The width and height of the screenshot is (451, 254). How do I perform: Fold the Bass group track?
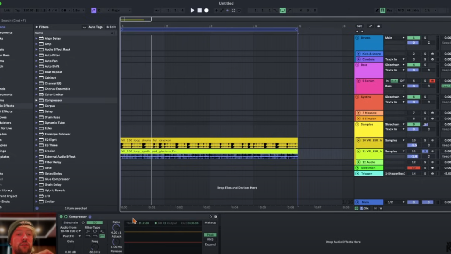(x=357, y=65)
